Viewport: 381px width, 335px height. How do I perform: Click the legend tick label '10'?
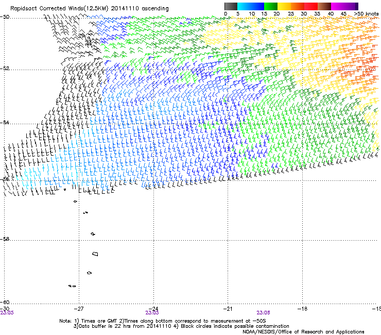click(252, 14)
